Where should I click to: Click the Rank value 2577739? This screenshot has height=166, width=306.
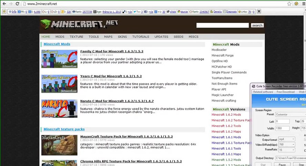tap(87, 12)
